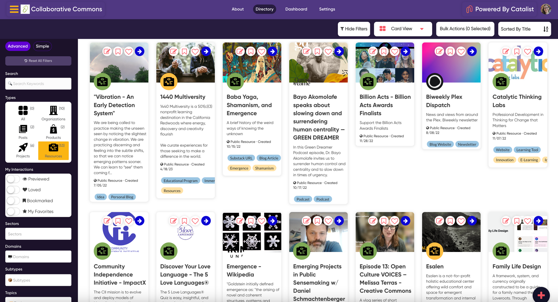Select the 'Directory' navigation tab
The width and height of the screenshot is (558, 302).
[264, 9]
